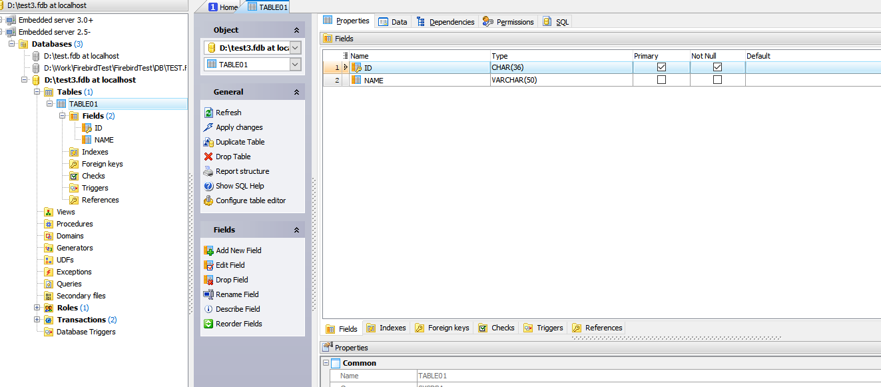The width and height of the screenshot is (881, 387).
Task: Click the Exceptions lightning icon
Action: (x=49, y=272)
